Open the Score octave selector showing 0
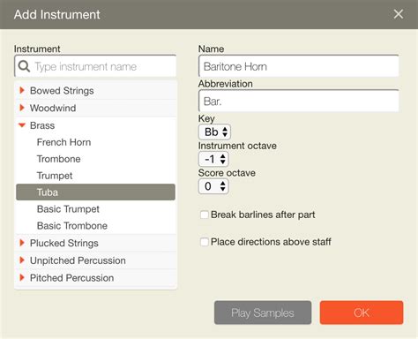The height and width of the screenshot is (339, 418). click(213, 186)
